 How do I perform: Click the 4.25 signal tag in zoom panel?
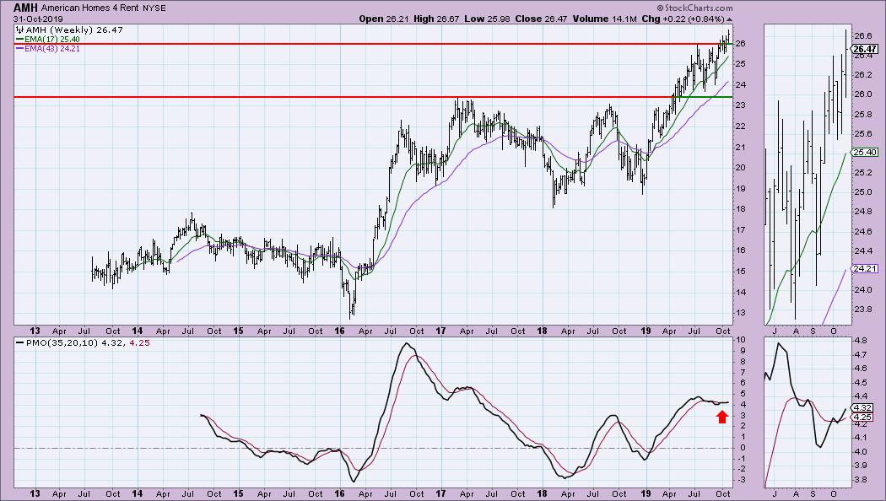(862, 417)
